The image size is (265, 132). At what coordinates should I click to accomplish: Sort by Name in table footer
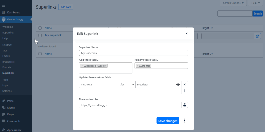coord(48,54)
